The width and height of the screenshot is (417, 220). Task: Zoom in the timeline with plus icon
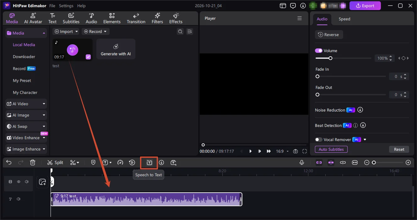[x=408, y=162]
